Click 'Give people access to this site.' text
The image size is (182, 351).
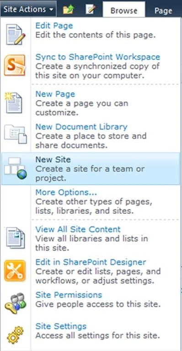98,304
